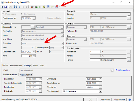This screenshot has width=134, height=101.
Task: Click the Details anzeigen link
Action: 123,70
